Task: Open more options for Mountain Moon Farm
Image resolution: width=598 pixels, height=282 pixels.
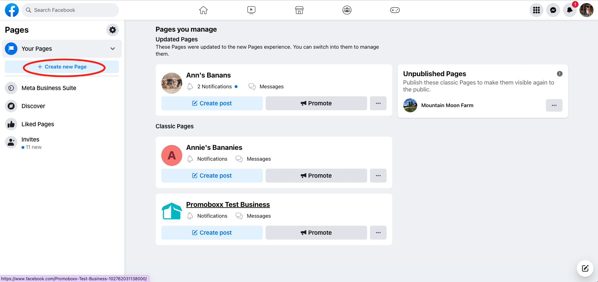Action: tap(554, 105)
